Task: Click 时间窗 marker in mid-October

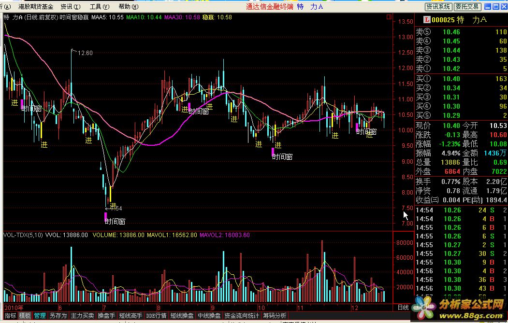Action: point(282,157)
